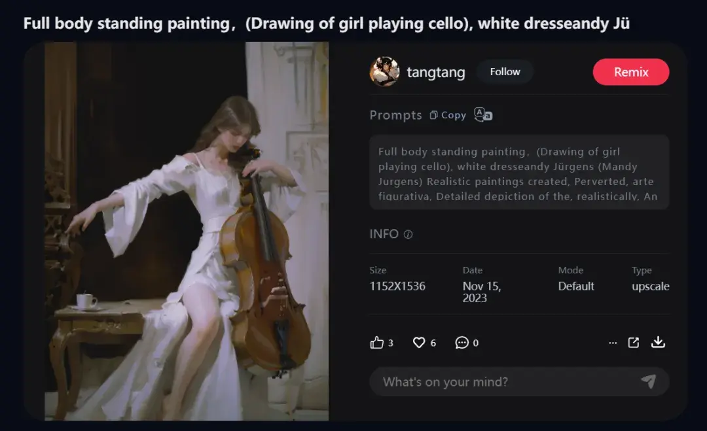Select the size value 1152X1536

[x=397, y=286]
